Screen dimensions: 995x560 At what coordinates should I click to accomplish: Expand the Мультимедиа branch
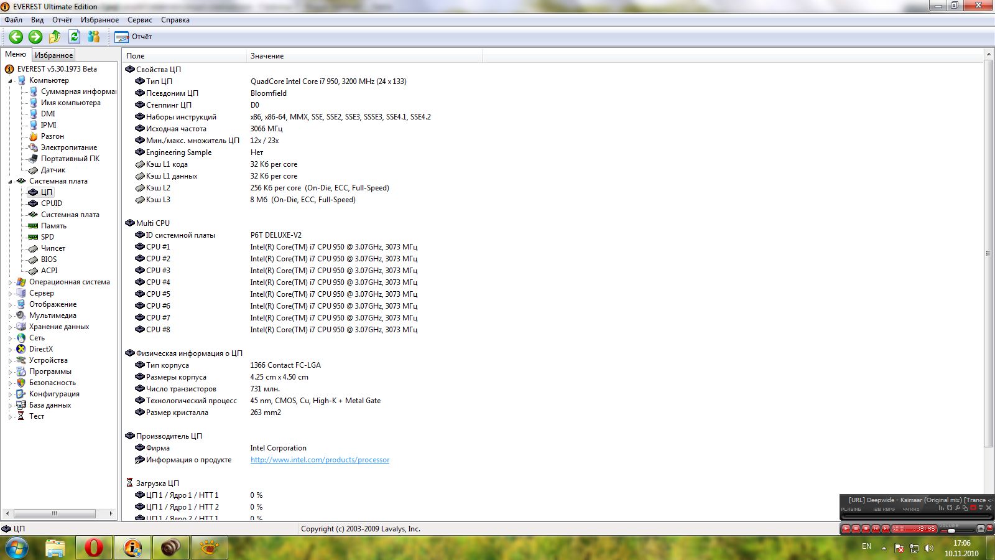tap(11, 316)
